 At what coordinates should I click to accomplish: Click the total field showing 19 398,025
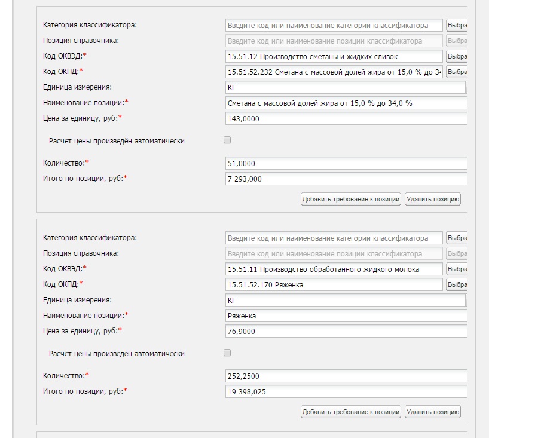(x=346, y=391)
